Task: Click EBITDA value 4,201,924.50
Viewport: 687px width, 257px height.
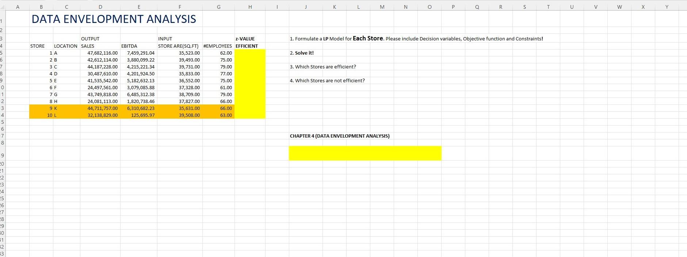Action: [x=141, y=74]
